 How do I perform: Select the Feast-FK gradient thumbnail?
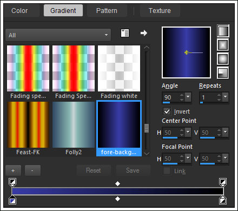(x=28, y=124)
